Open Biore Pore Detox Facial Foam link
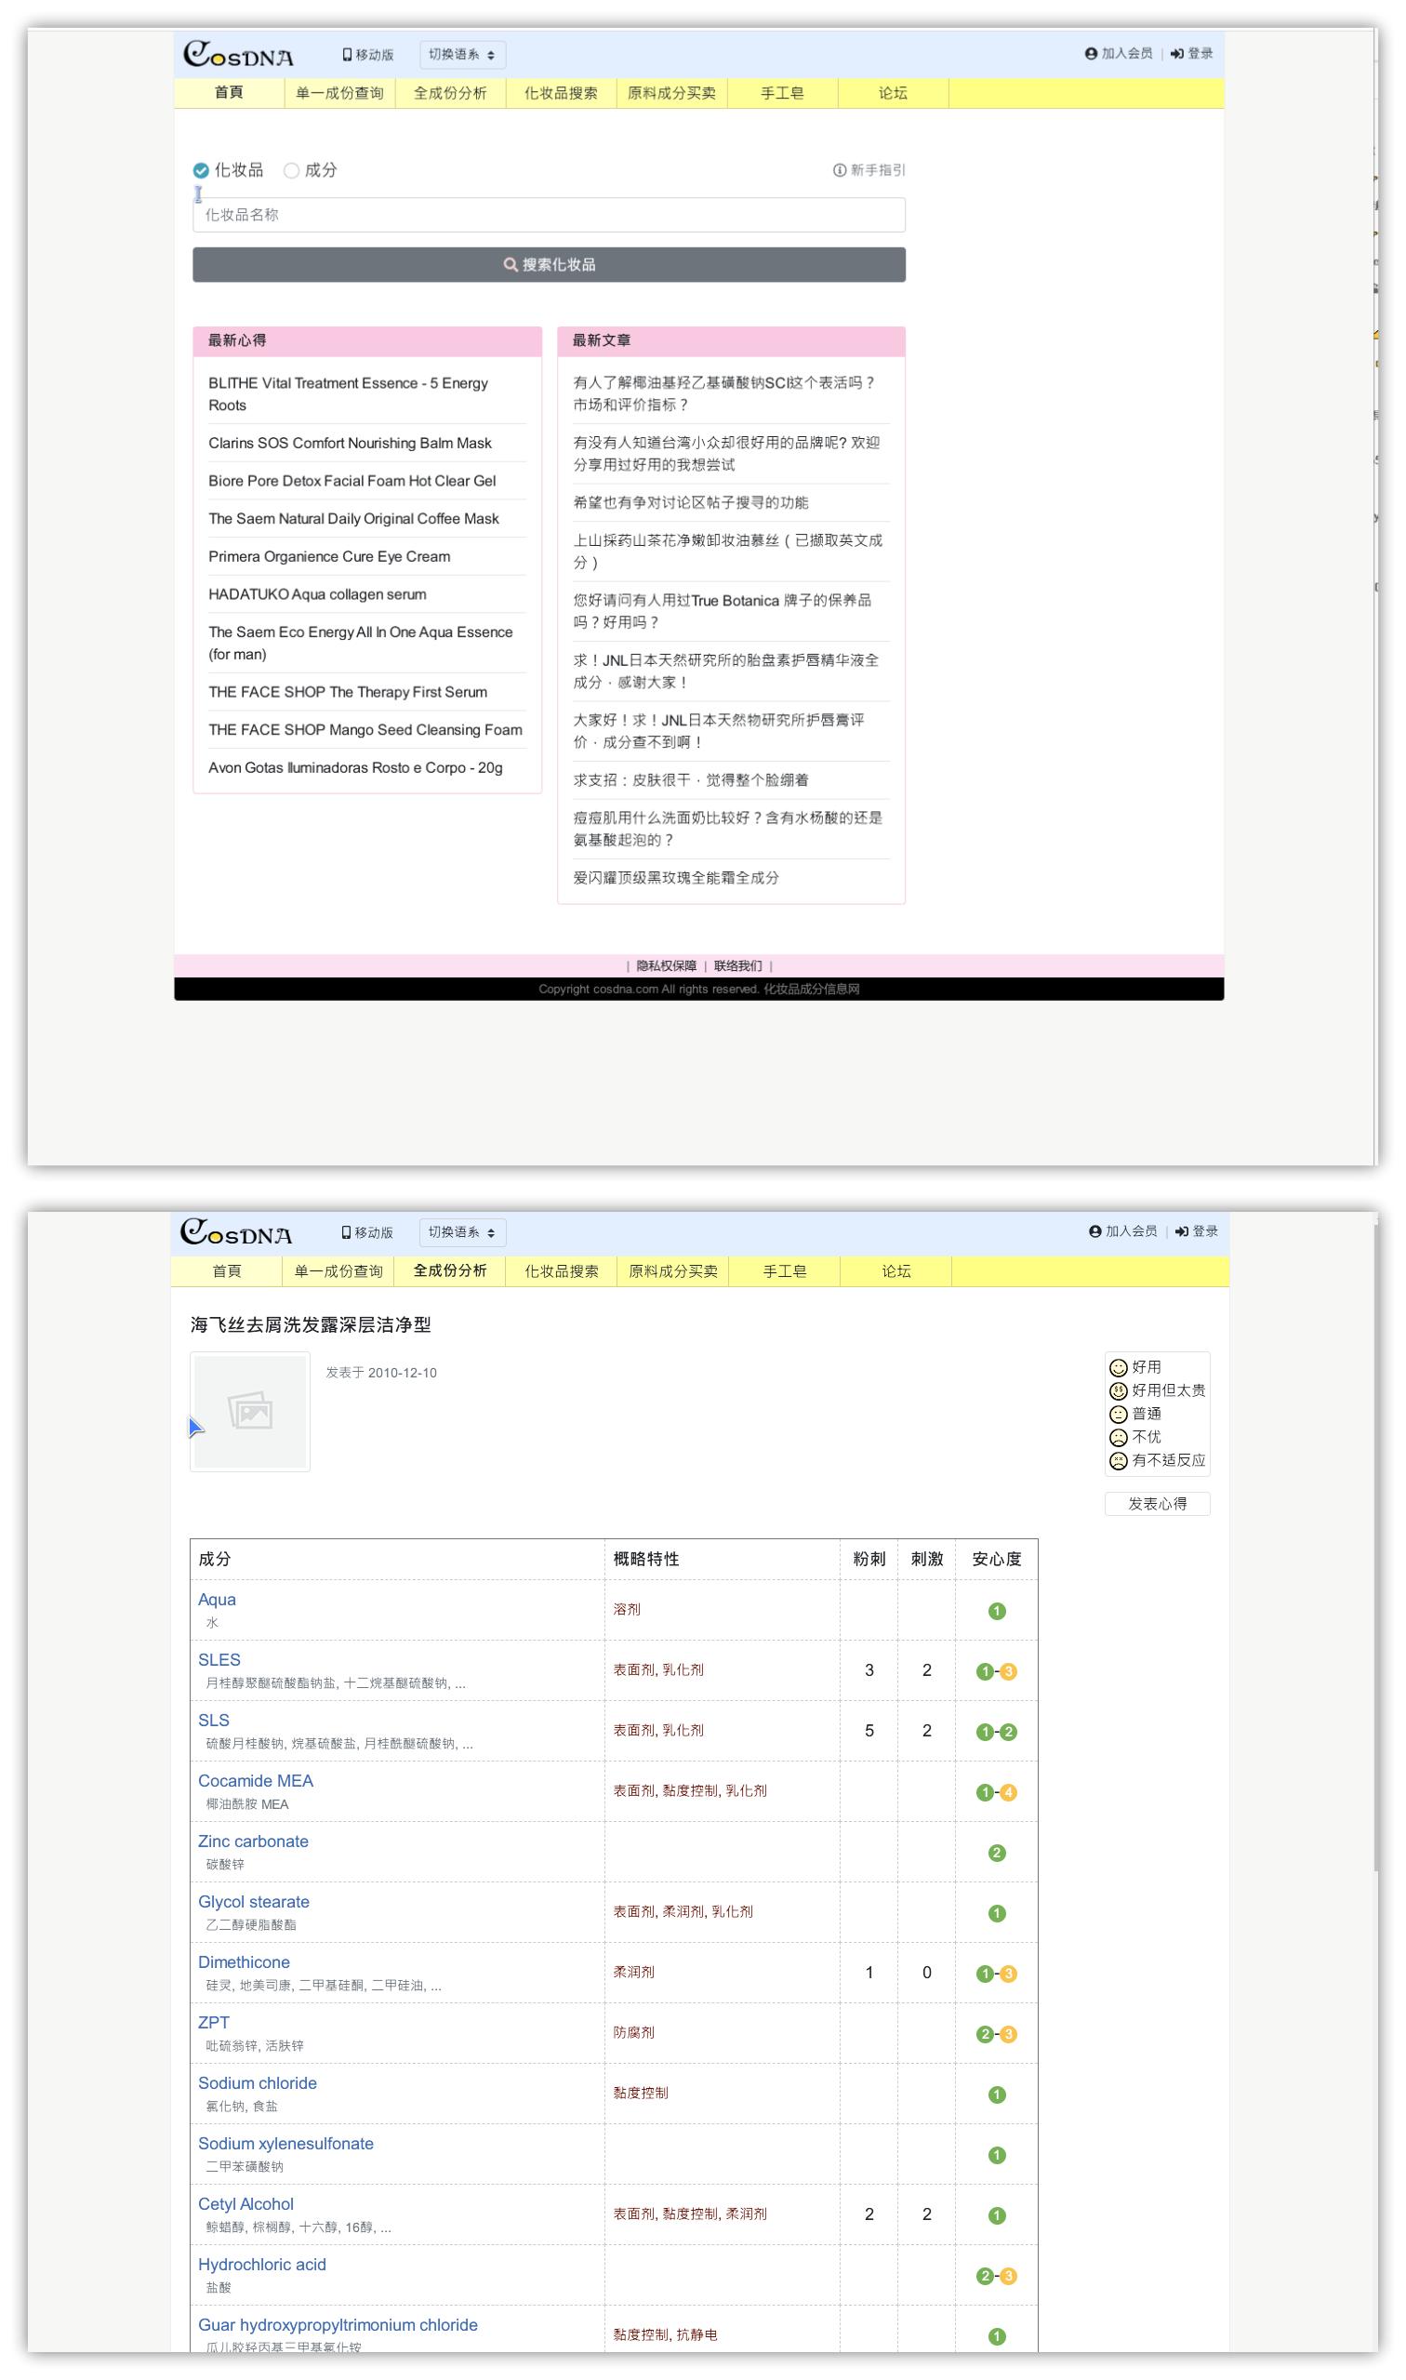 click(352, 482)
